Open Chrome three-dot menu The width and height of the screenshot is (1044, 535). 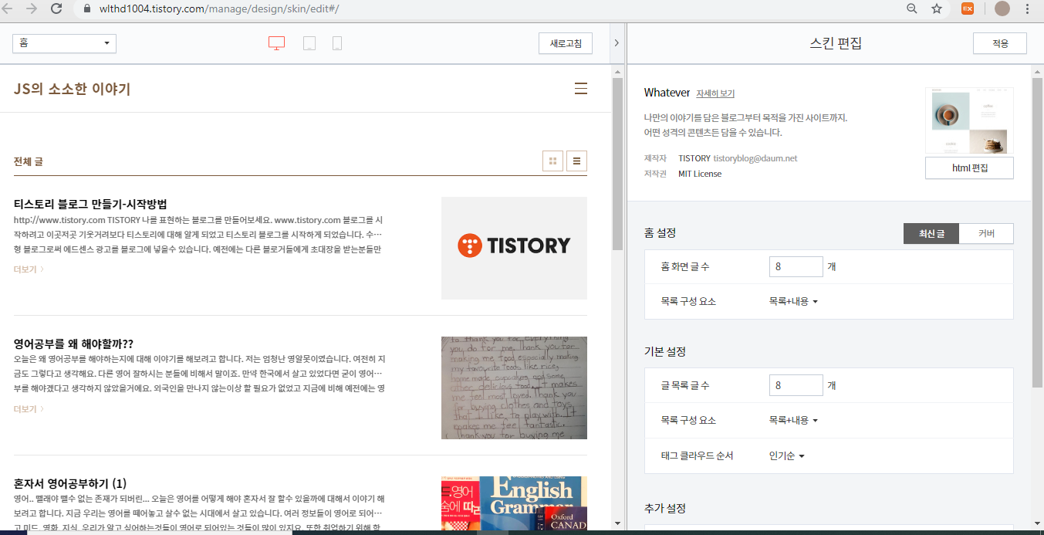pos(1028,8)
